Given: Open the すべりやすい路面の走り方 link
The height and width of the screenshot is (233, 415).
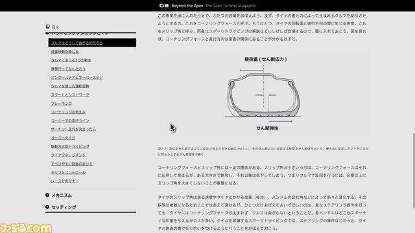Looking at the screenshot, I should tap(72, 164).
